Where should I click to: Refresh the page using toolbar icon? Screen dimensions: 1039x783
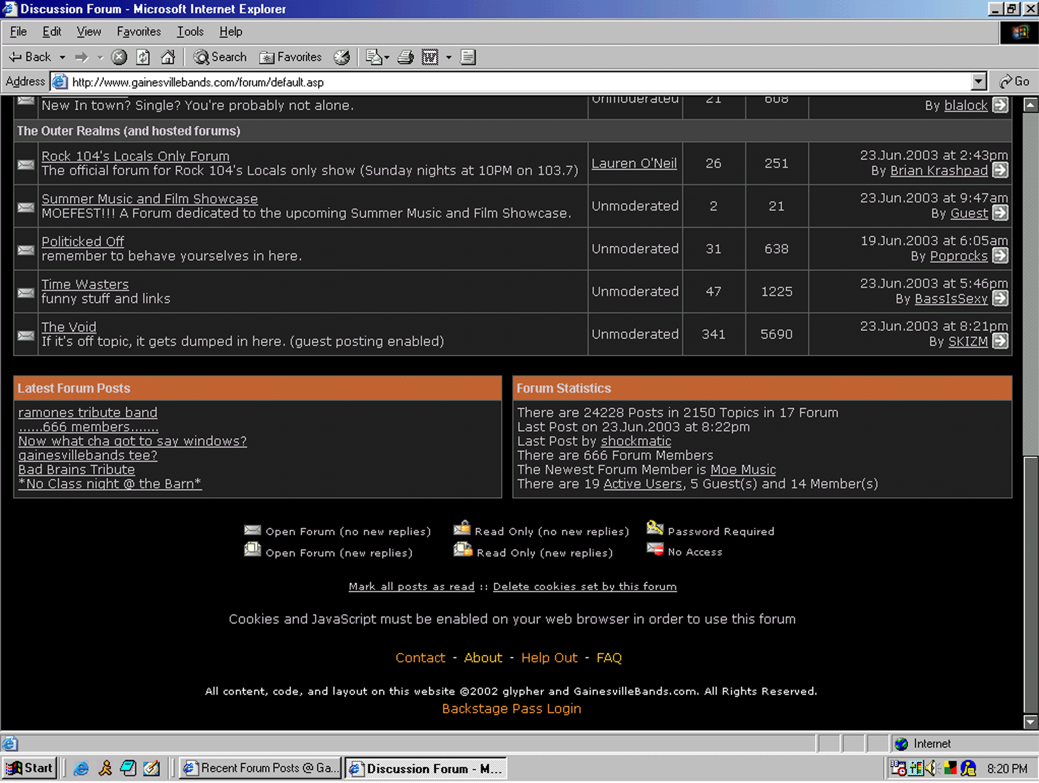(143, 57)
